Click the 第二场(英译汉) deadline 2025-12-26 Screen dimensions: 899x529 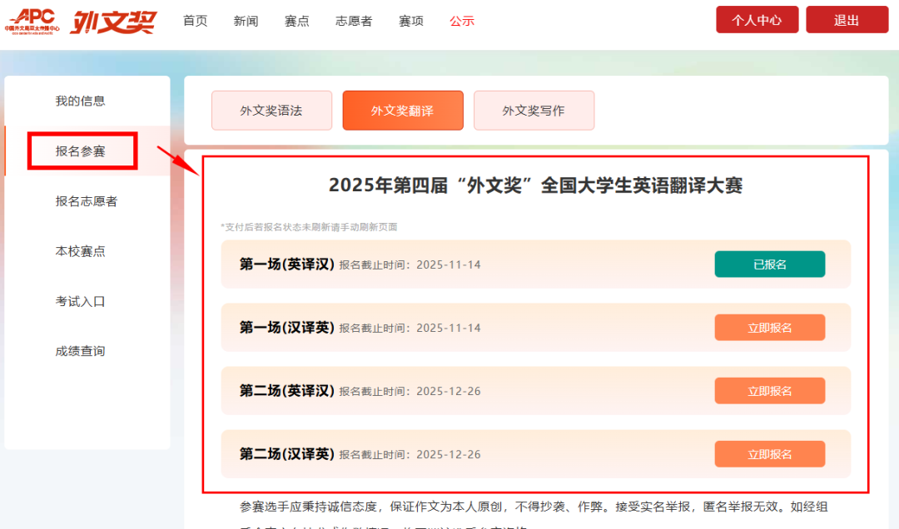click(x=449, y=392)
